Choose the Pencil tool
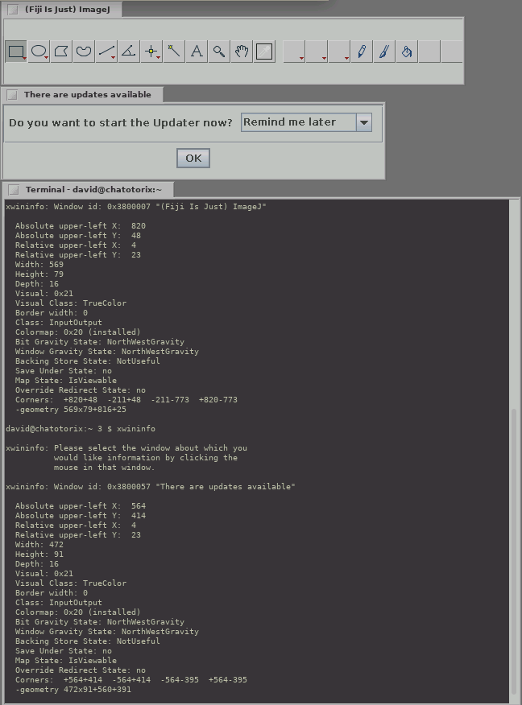The image size is (522, 705). (362, 52)
